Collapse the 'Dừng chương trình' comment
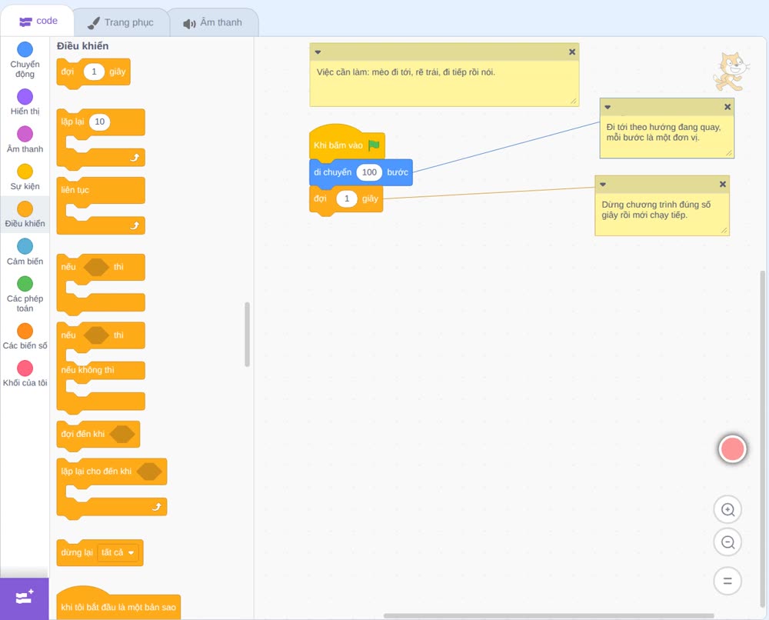The width and height of the screenshot is (769, 620). click(603, 185)
